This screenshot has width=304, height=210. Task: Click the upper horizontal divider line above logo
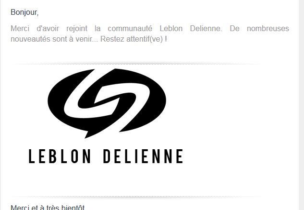point(136,64)
